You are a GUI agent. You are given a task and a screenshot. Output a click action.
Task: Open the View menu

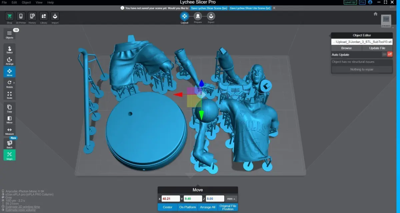click(x=39, y=2)
